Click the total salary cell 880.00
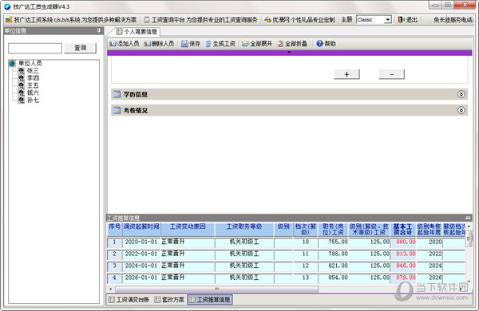The width and height of the screenshot is (479, 311). [x=403, y=242]
